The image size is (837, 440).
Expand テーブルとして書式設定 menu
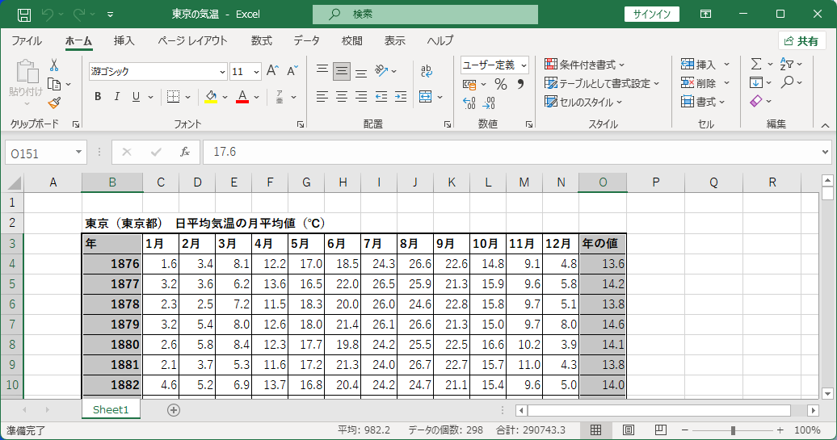pos(602,83)
